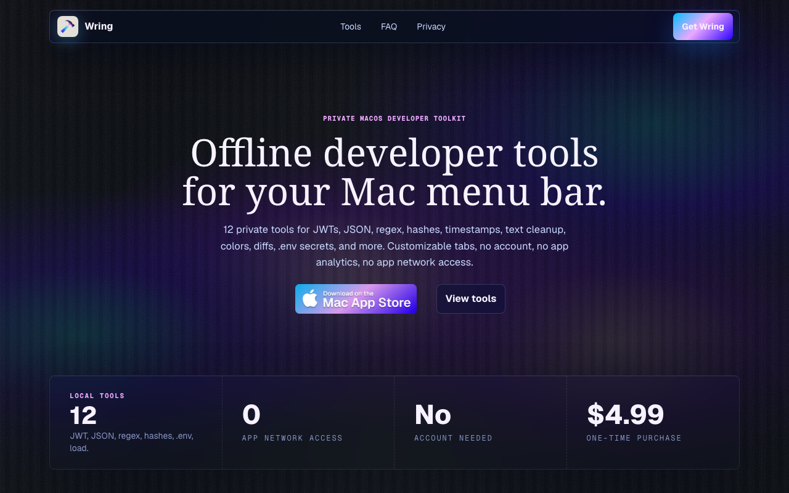Click the One-Time Purchase label

point(634,438)
